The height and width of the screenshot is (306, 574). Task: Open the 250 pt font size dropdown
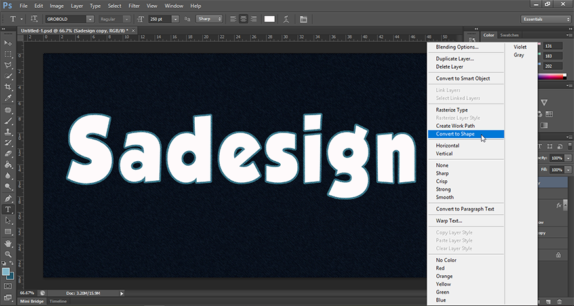(x=176, y=19)
